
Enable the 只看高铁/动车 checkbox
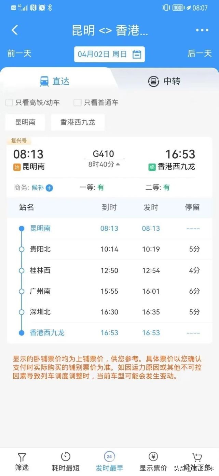[9, 102]
